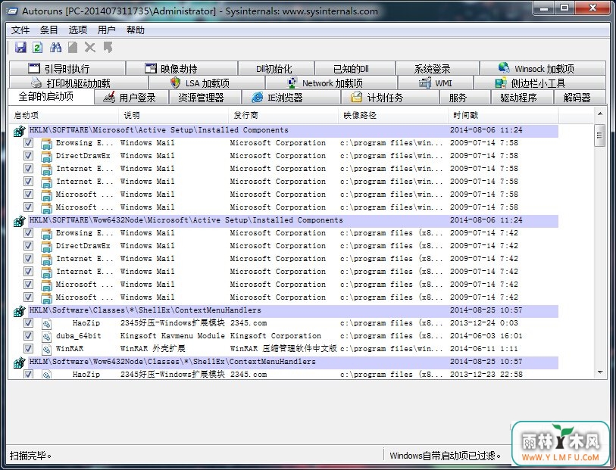The height and width of the screenshot is (470, 616).
Task: Switch to the 服务 tab
Action: click(464, 98)
